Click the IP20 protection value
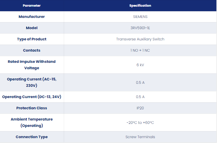The width and height of the screenshot is (217, 143). click(140, 108)
